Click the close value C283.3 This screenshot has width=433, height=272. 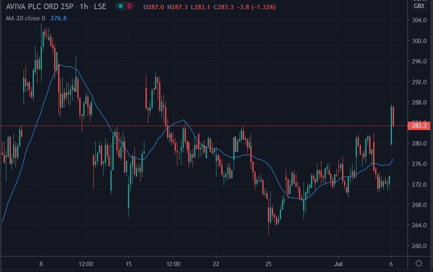point(223,7)
